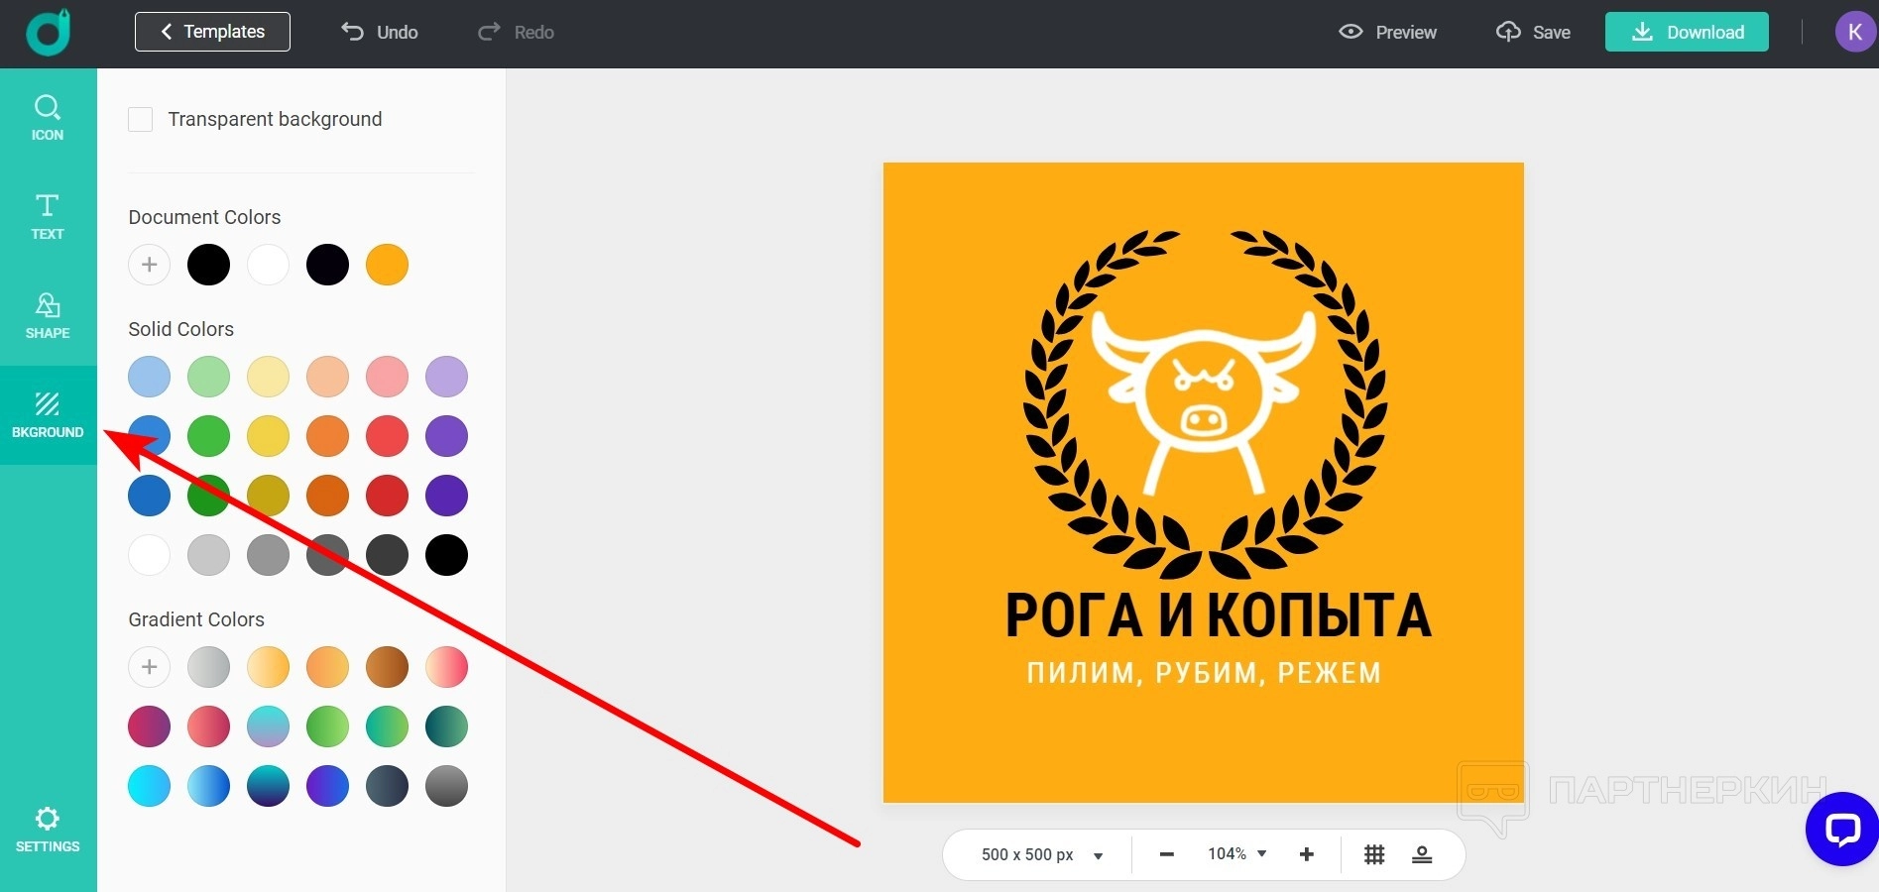
Task: Toggle Preview eye mode
Action: pos(1387,32)
